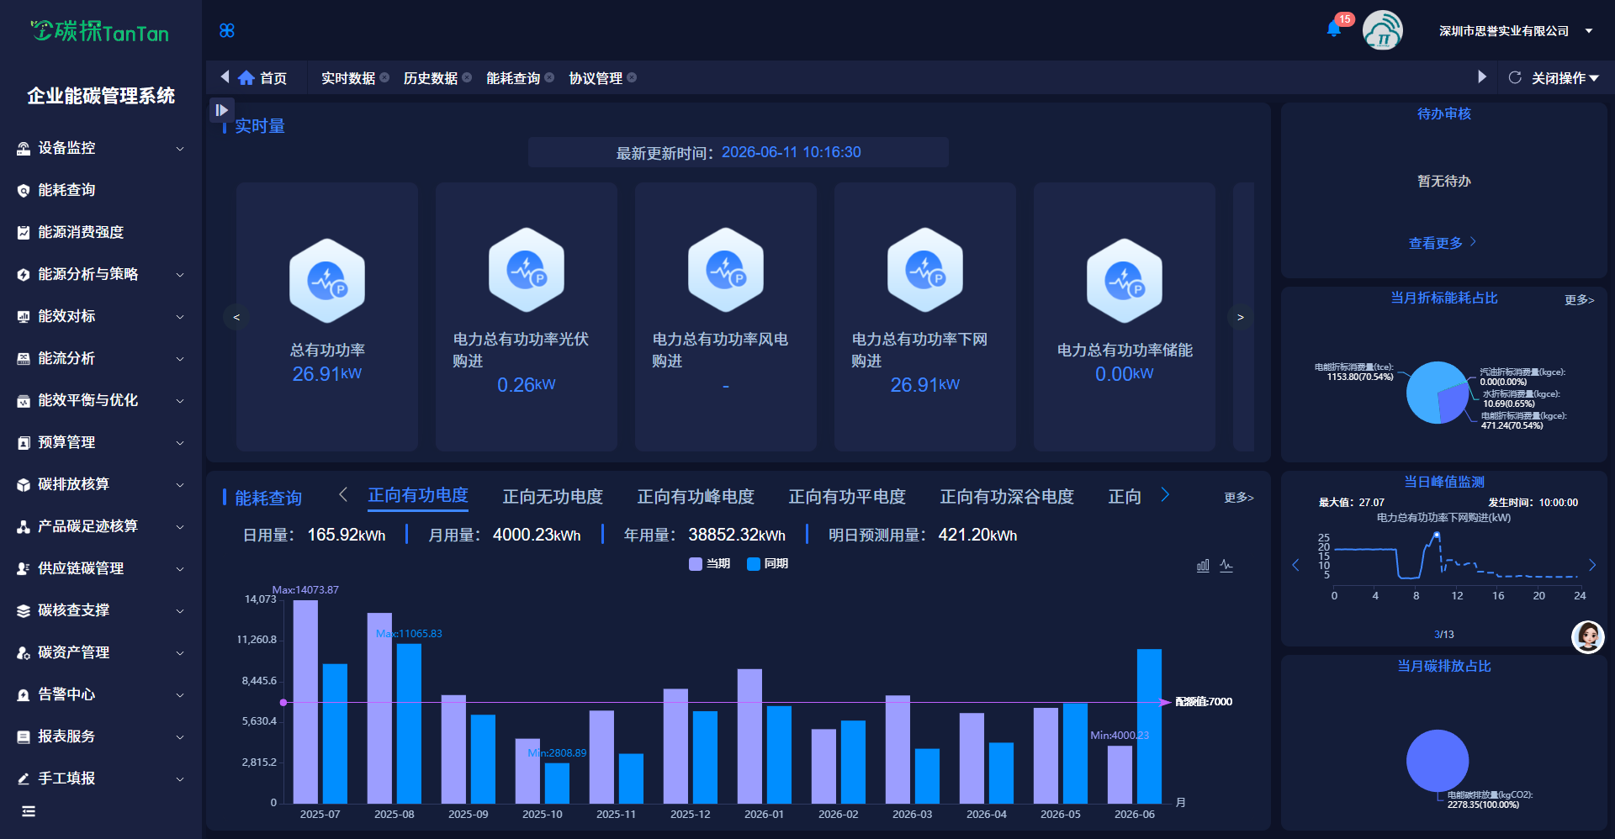This screenshot has height=839, width=1615.
Task: Click the 手工填报 pencil icon
Action: pos(24,779)
